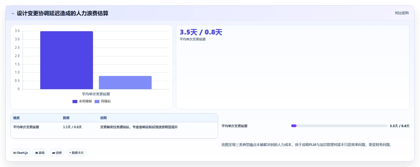The image size is (420, 167).
Task: Click the Chart.js tag chip
Action: click(21, 153)
